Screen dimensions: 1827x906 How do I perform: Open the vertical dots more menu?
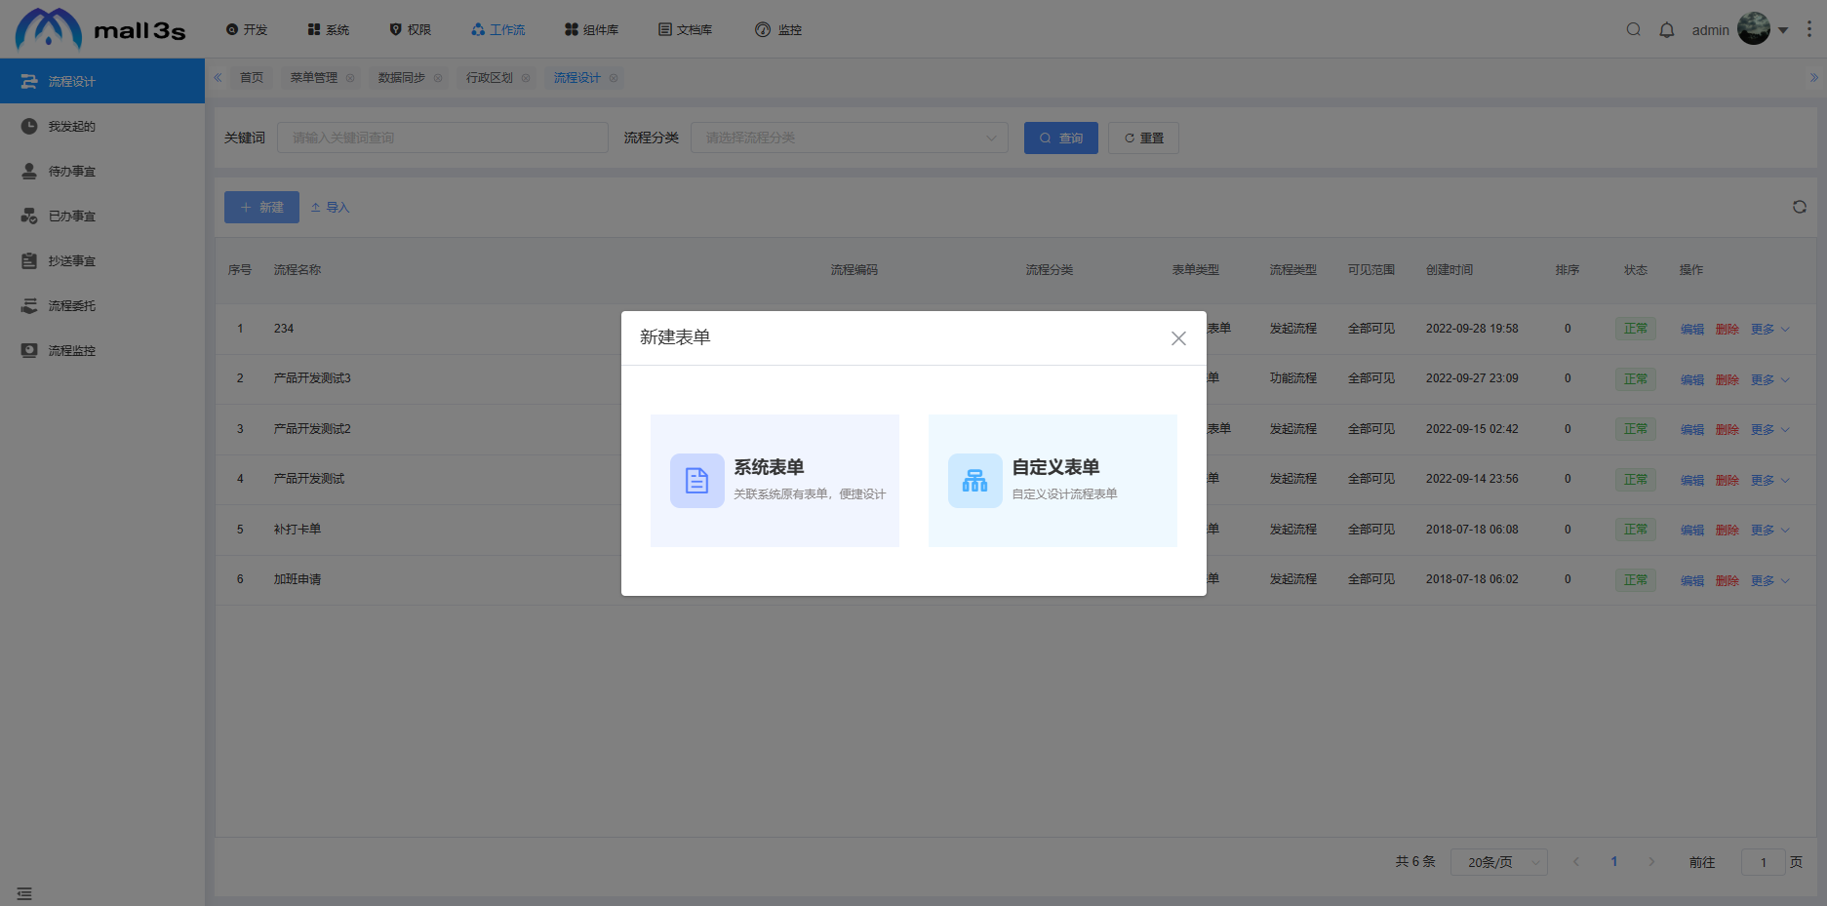[x=1809, y=29]
